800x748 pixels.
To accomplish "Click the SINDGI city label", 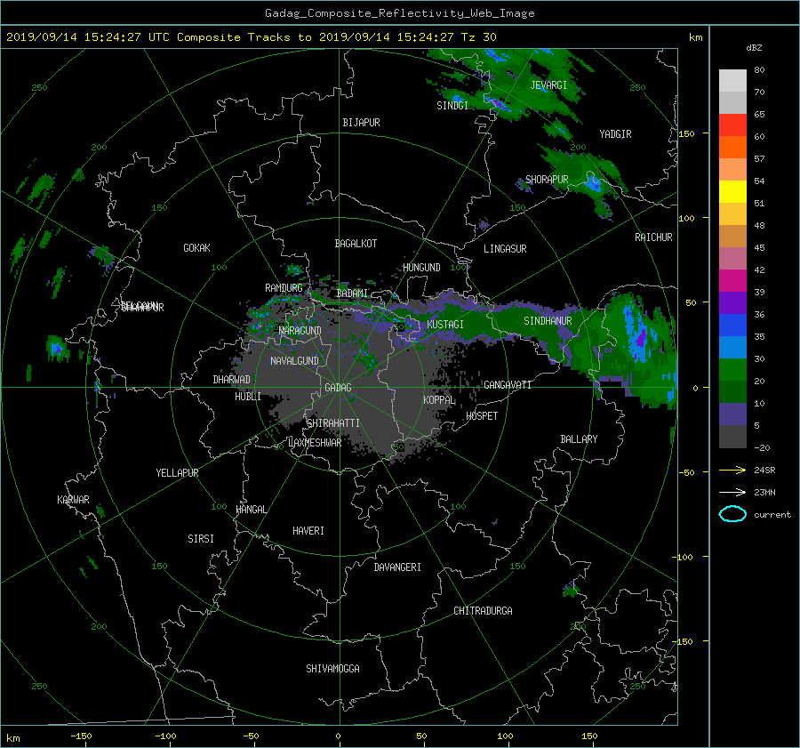I will click(x=452, y=106).
